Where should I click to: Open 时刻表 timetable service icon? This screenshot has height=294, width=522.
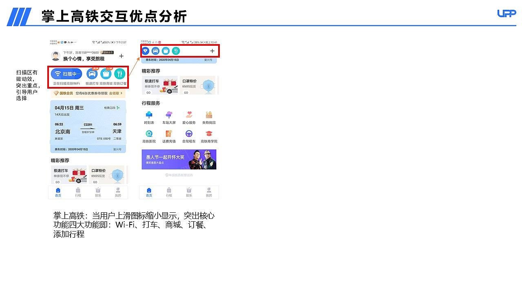[x=149, y=118]
